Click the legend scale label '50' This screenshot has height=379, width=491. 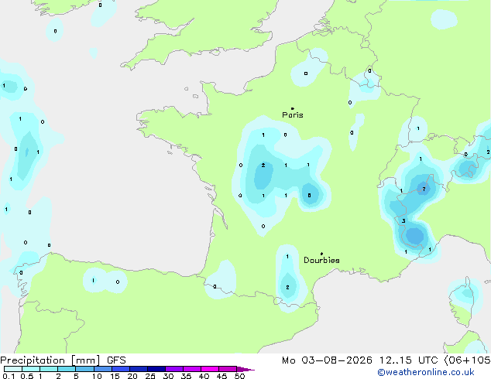point(239,376)
